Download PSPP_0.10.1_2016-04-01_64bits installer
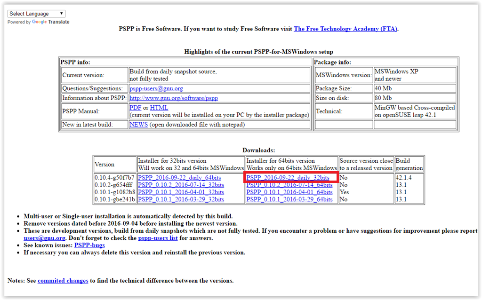482x300 pixels. tap(289, 192)
